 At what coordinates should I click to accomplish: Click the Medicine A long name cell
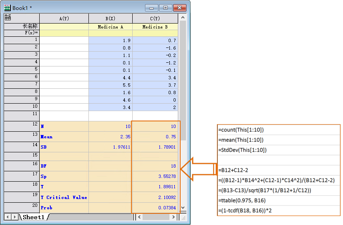click(x=110, y=27)
